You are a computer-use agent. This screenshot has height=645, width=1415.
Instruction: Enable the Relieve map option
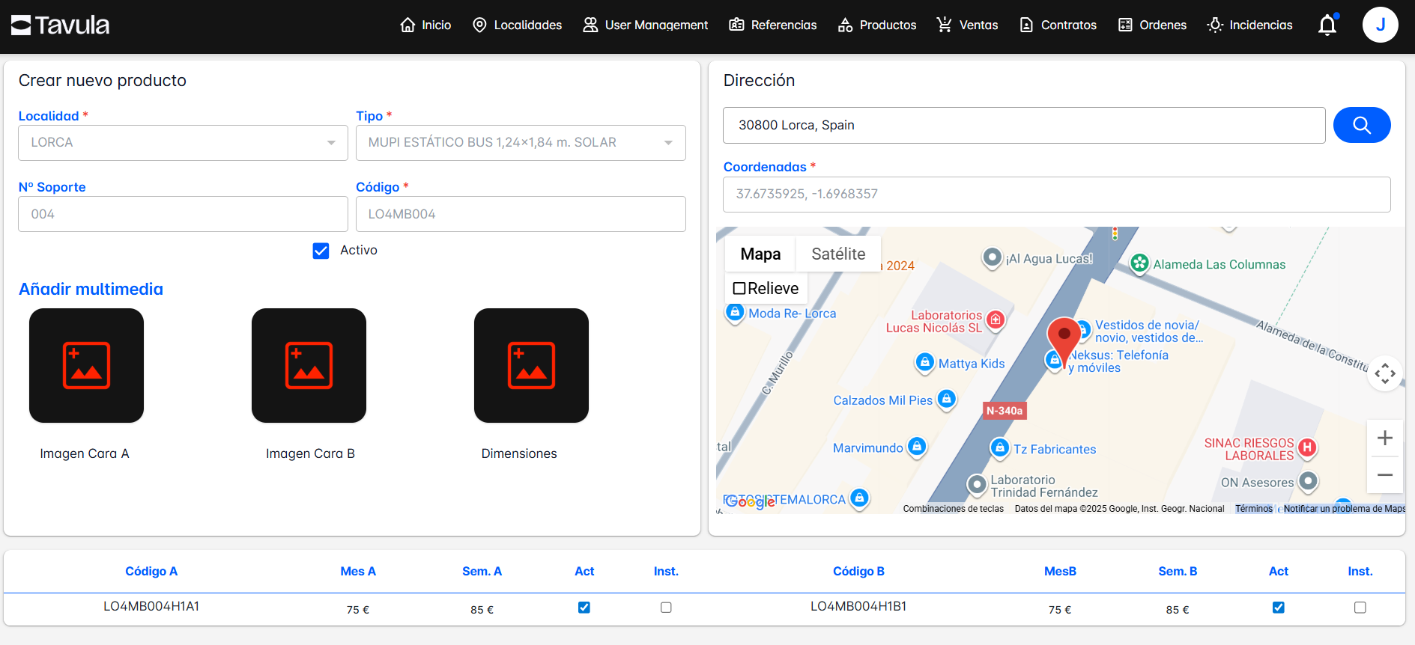tap(739, 289)
